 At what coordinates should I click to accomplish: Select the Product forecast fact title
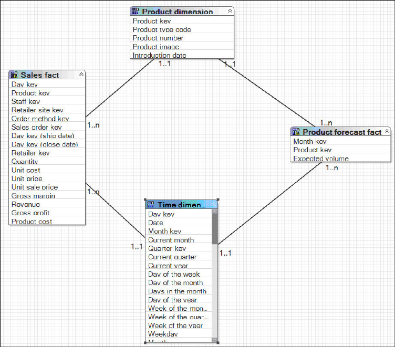pos(342,132)
